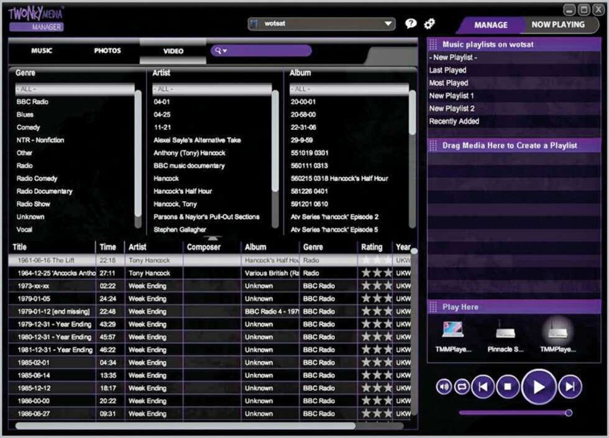Select artist Stephen Gallagher

[x=180, y=229]
